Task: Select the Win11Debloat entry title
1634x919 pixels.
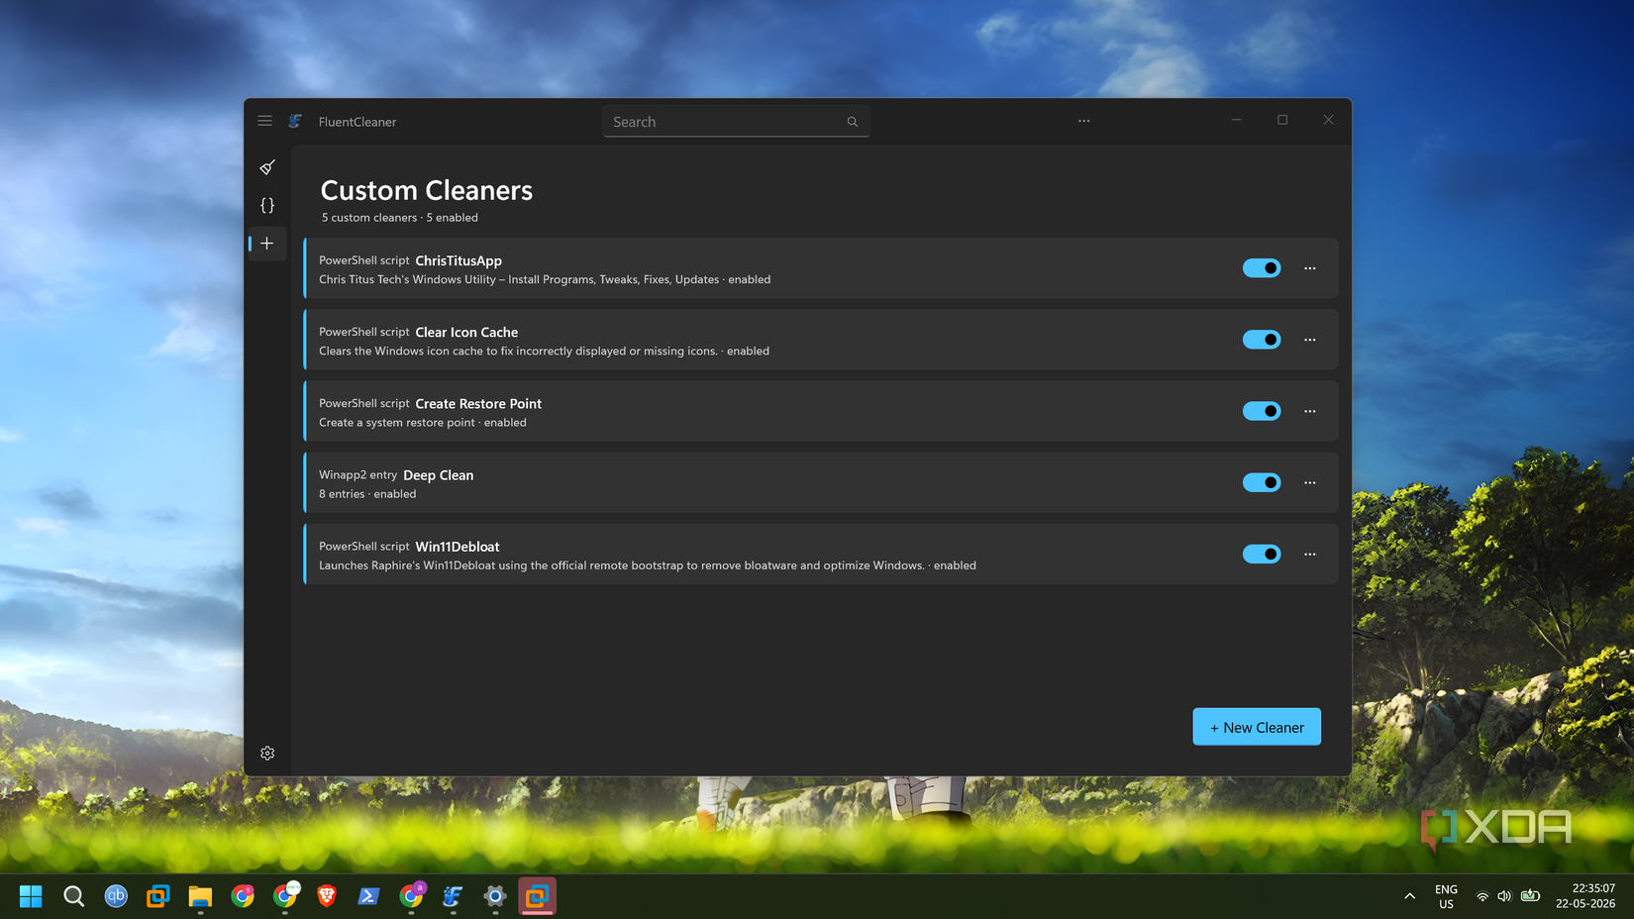Action: 458,547
